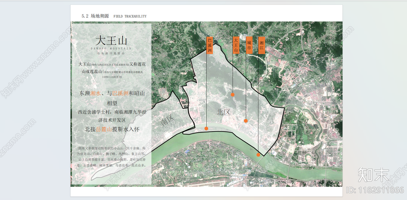
Task: Click the orange marker dot under 城市 line
Action: pyautogui.click(x=246, y=121)
